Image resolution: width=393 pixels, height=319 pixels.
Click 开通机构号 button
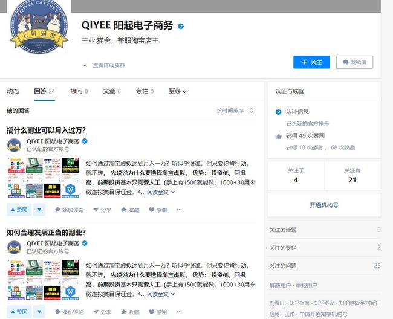click(324, 205)
